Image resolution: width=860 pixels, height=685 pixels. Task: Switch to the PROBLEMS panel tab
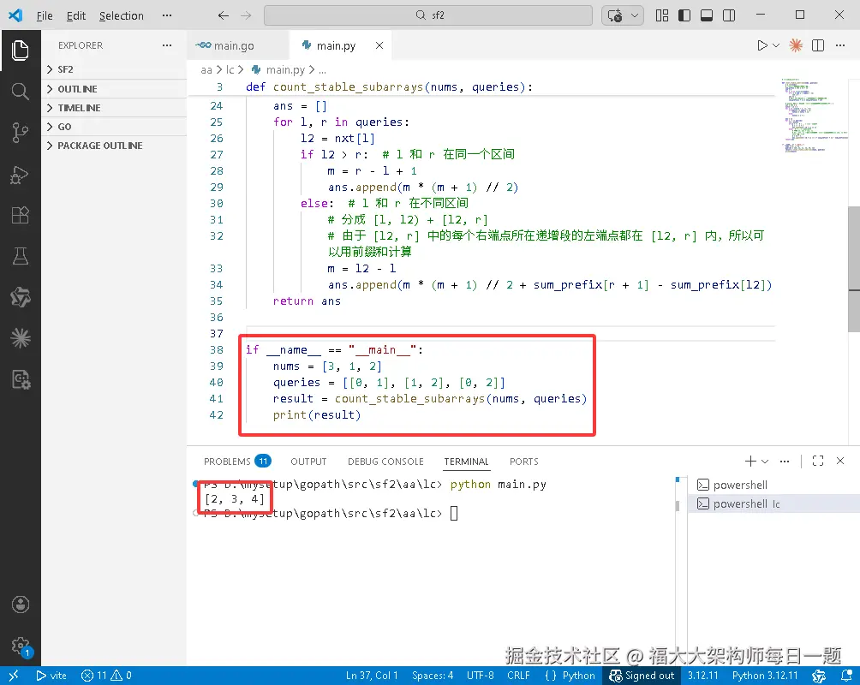(237, 462)
